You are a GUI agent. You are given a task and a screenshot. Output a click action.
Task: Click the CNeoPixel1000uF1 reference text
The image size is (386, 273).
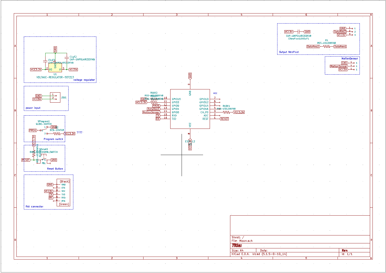299,39
